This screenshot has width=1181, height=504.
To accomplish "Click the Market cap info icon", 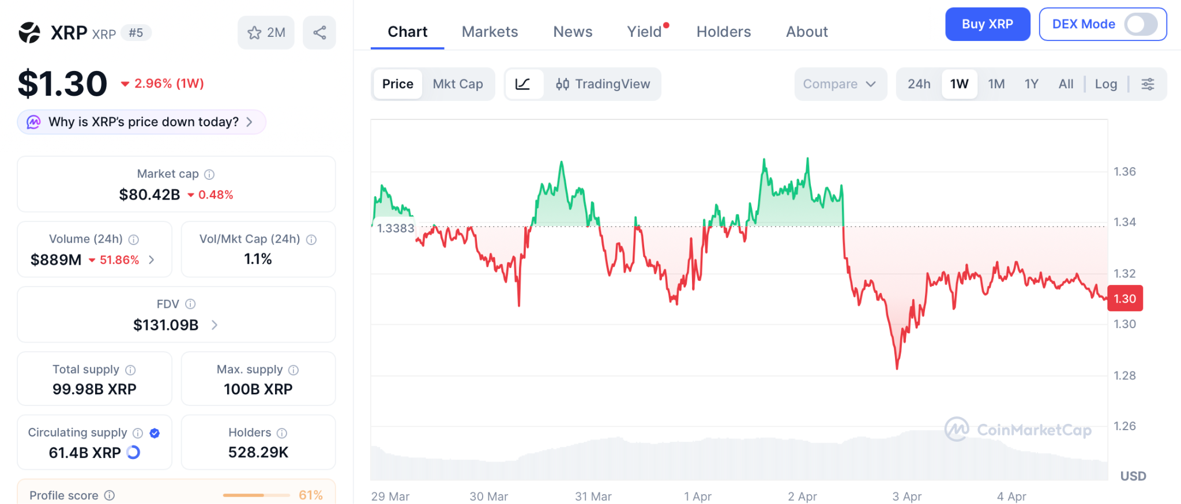I will coord(209,174).
